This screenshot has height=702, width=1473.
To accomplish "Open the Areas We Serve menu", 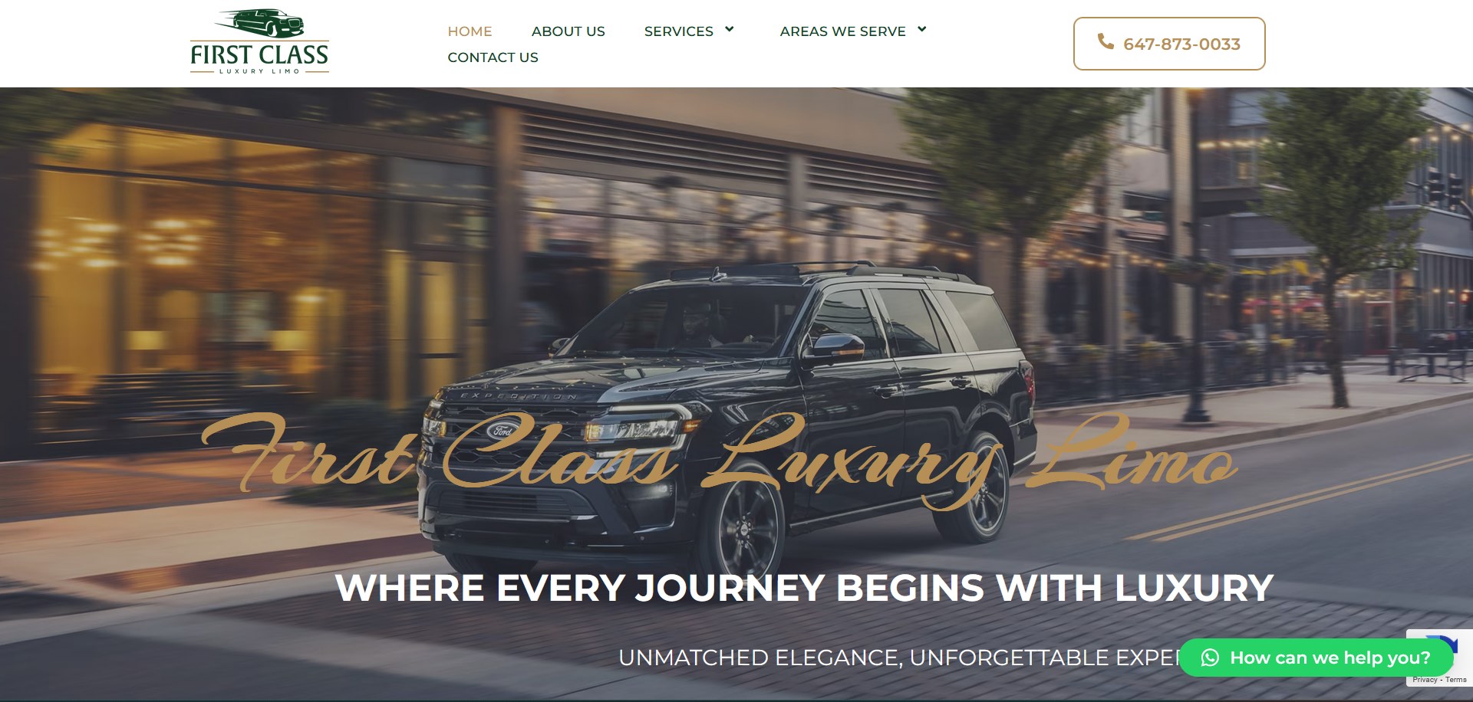I will pyautogui.click(x=842, y=31).
